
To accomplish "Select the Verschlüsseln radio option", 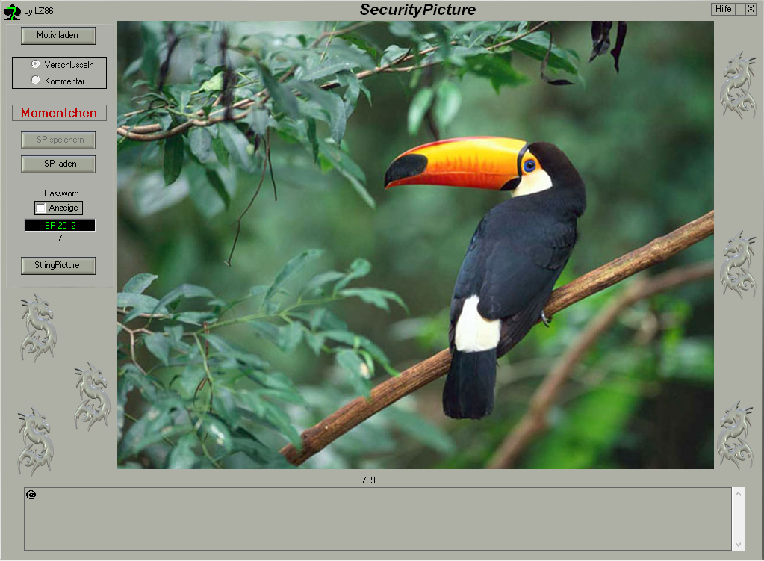I will point(36,64).
